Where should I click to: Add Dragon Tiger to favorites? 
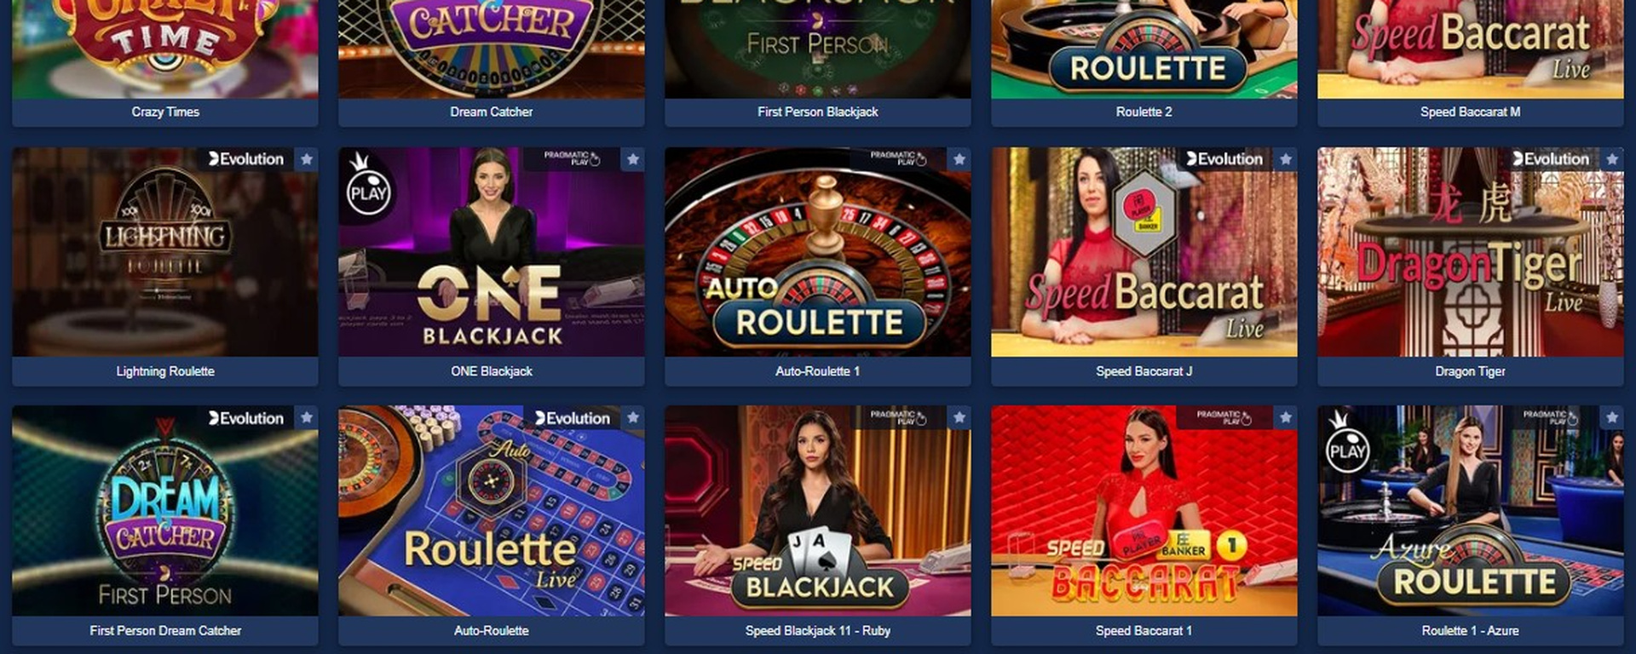[1612, 159]
